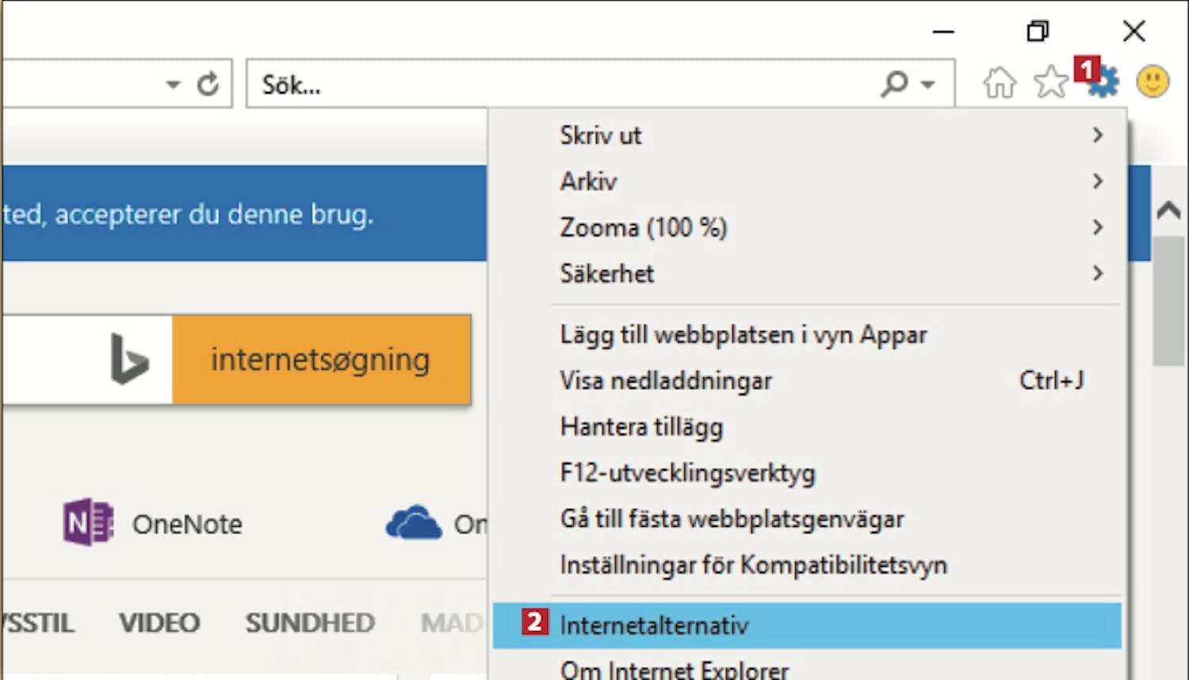Click the Home house icon

(x=999, y=82)
